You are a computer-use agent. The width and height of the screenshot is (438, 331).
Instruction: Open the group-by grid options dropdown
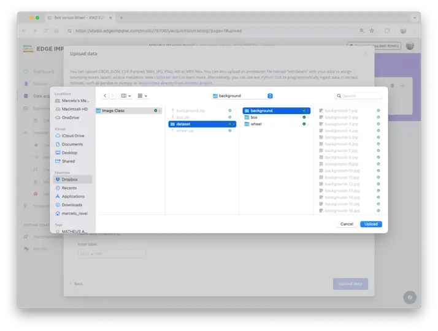[142, 96]
